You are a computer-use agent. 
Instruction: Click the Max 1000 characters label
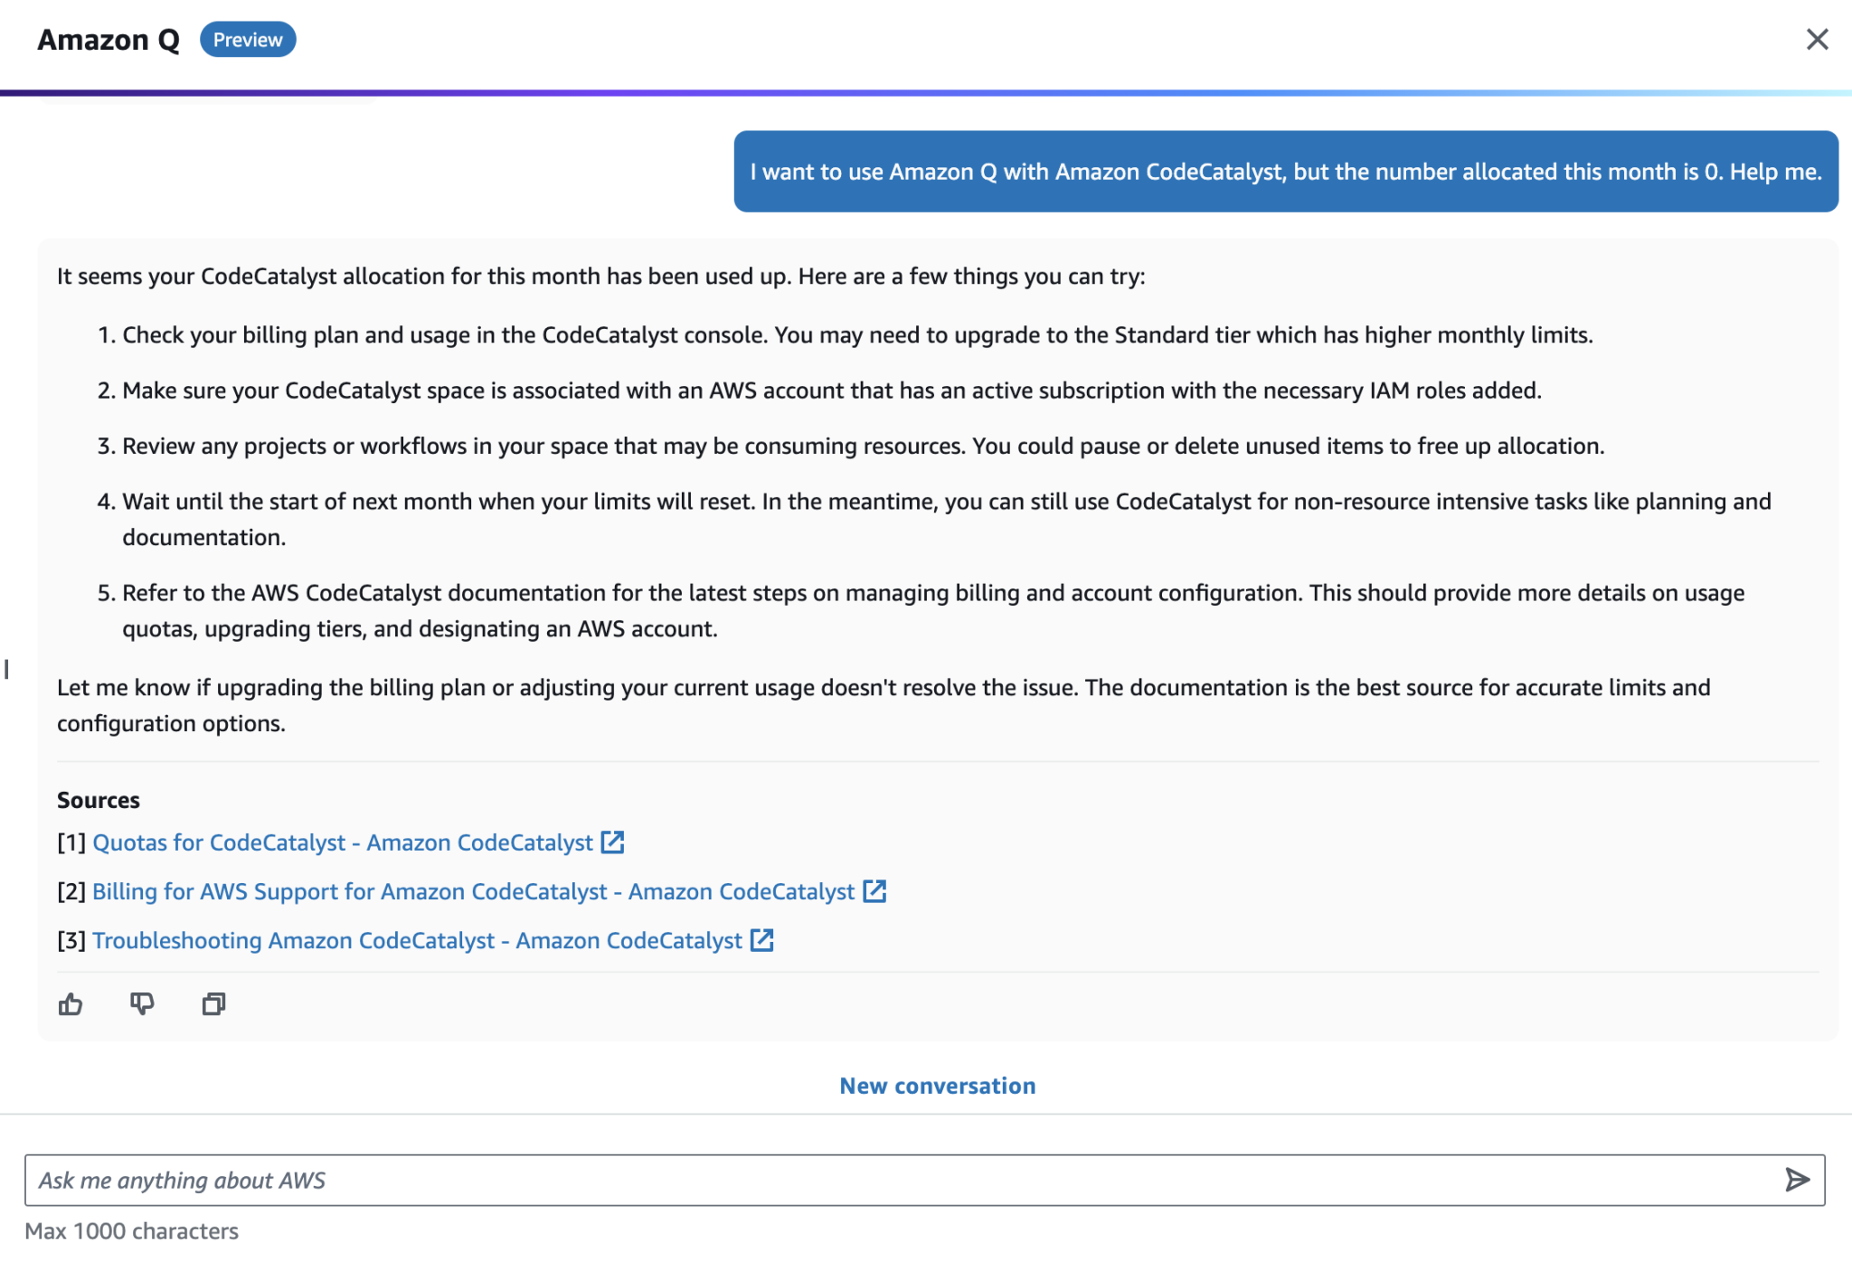(132, 1230)
